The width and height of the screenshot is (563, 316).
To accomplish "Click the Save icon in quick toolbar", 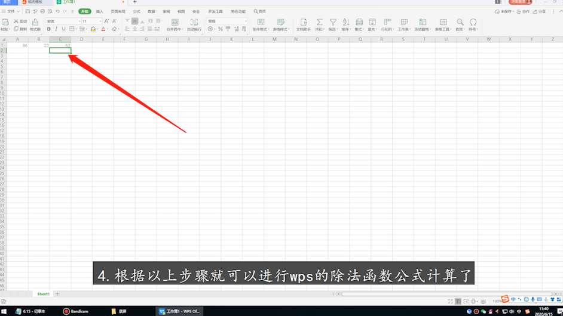I will tap(27, 11).
